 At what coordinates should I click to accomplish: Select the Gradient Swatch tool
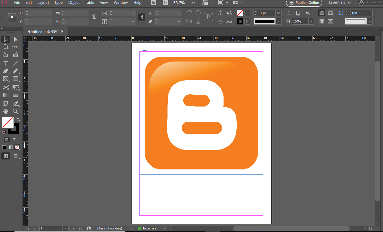(6, 95)
